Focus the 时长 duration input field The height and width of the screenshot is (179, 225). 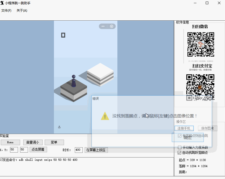(x=79, y=150)
